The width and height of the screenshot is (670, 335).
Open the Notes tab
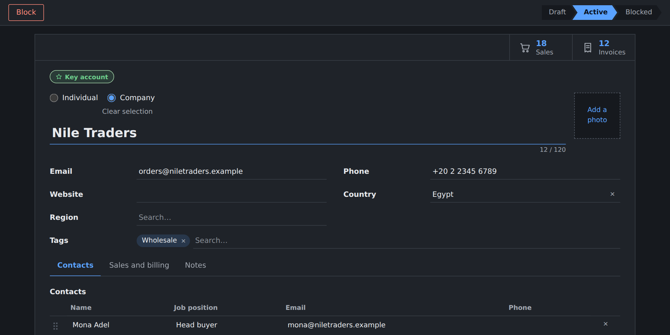point(195,265)
